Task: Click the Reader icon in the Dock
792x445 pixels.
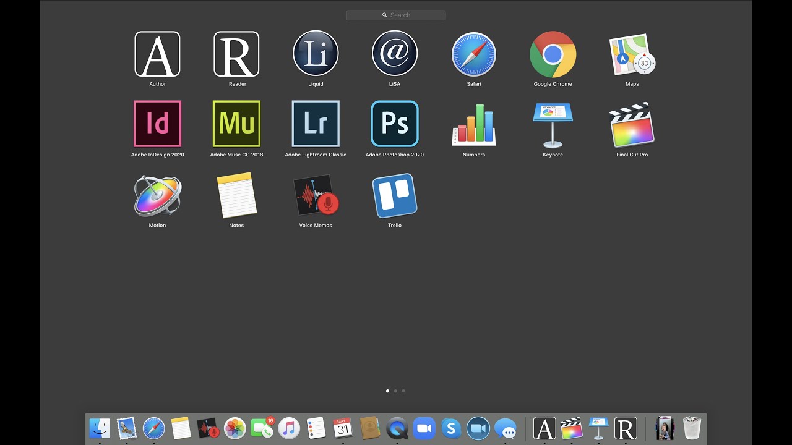Action: point(626,428)
